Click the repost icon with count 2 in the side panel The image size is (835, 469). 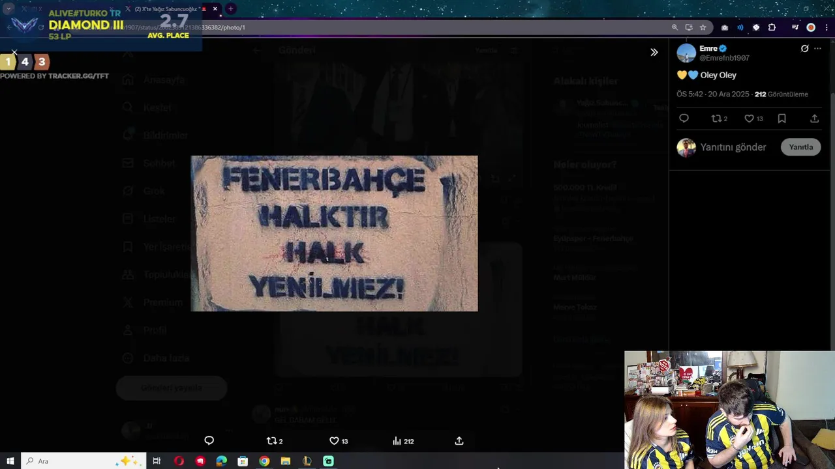(719, 119)
